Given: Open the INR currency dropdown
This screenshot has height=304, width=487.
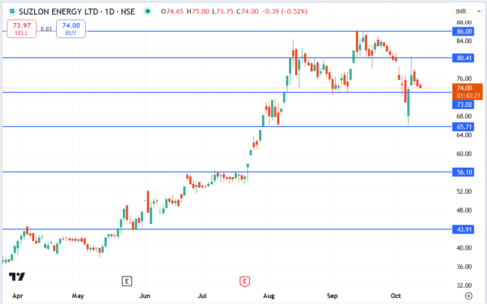Looking at the screenshot, I should pyautogui.click(x=468, y=11).
